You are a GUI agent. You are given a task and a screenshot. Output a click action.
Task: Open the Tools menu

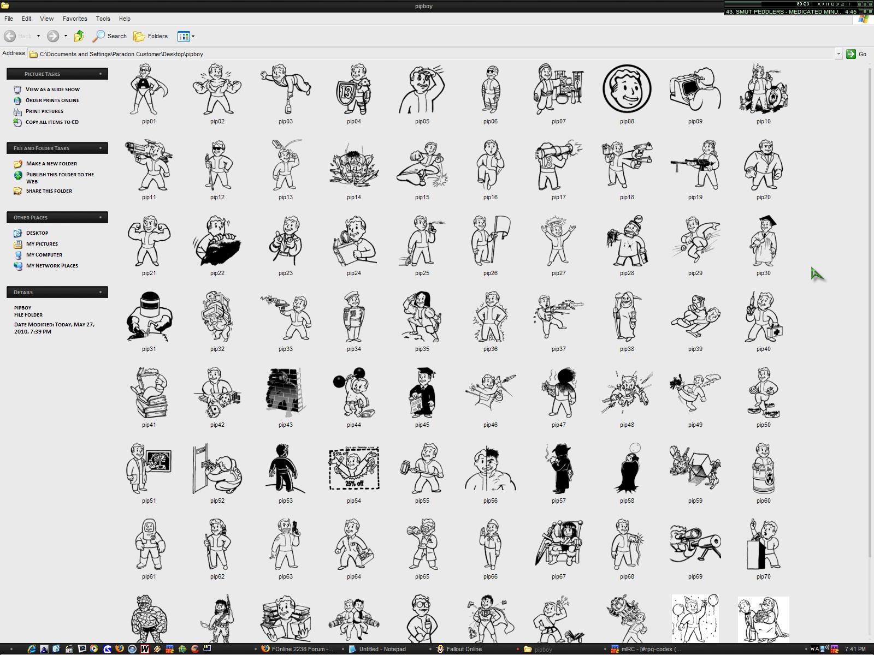[103, 19]
